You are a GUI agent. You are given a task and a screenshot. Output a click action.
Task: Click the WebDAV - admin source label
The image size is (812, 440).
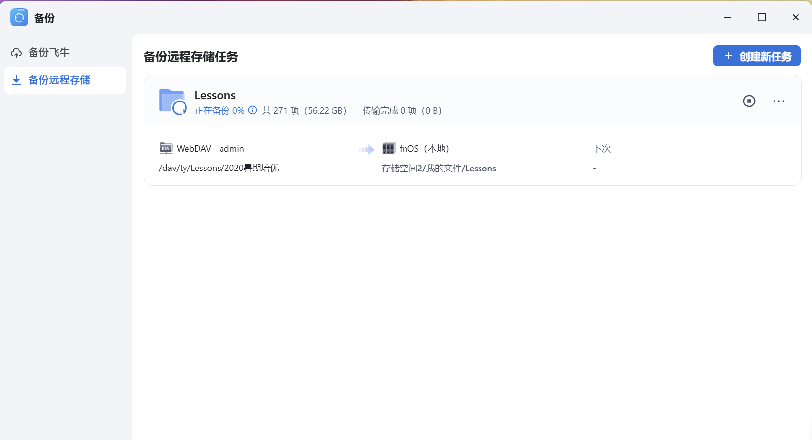[x=210, y=149]
